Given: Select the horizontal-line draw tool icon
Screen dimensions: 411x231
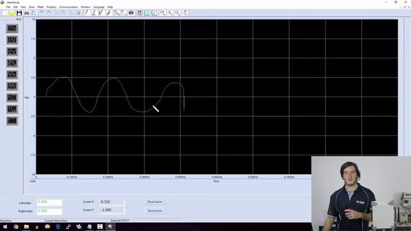Looking at the screenshot, I should [x=94, y=13].
